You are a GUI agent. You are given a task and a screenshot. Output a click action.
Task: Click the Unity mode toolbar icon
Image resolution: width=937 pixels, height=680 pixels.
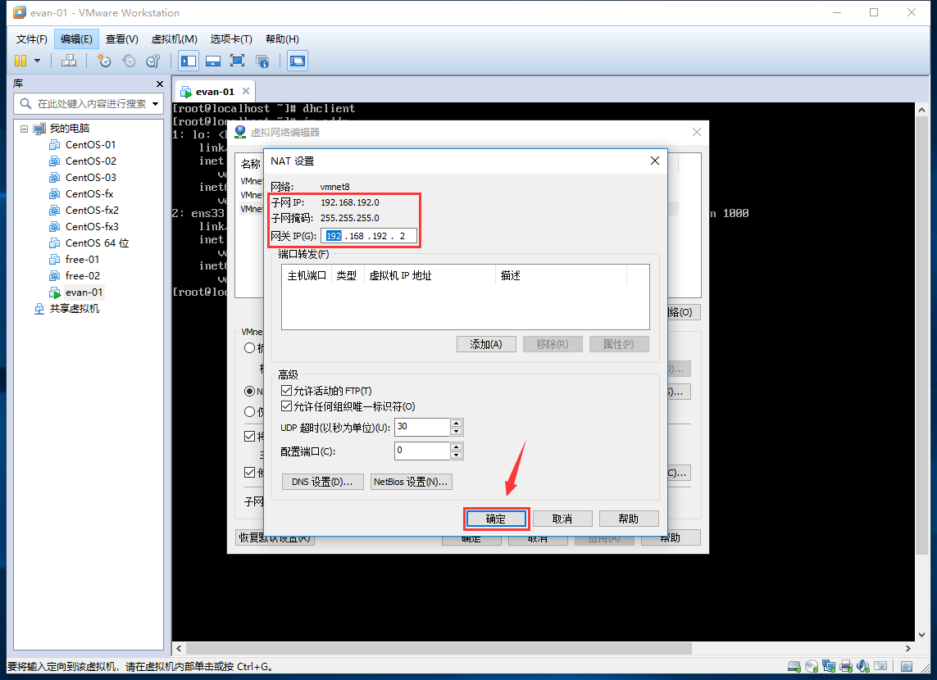(x=262, y=61)
